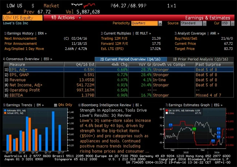Click Next Announcement date 02/24/16
The width and height of the screenshot is (237, 167).
pos(79,38)
